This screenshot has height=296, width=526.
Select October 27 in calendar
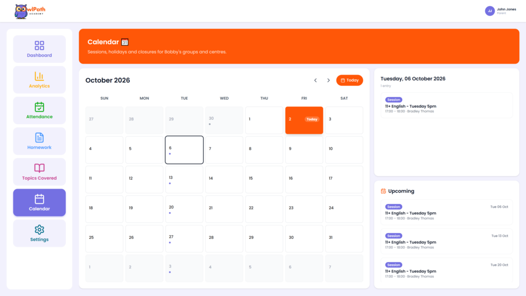click(184, 238)
